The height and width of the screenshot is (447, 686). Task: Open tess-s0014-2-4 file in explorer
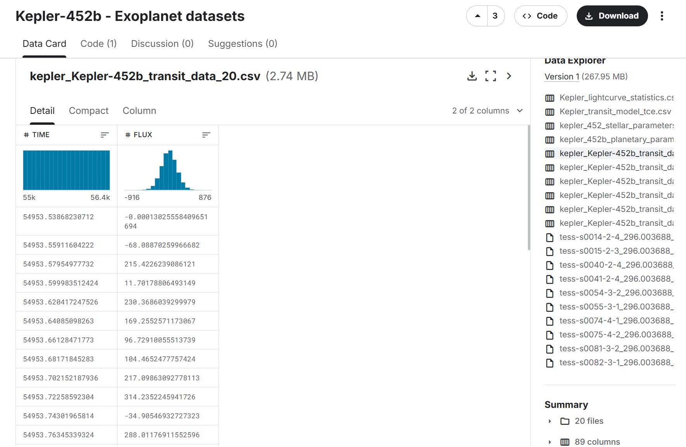616,237
